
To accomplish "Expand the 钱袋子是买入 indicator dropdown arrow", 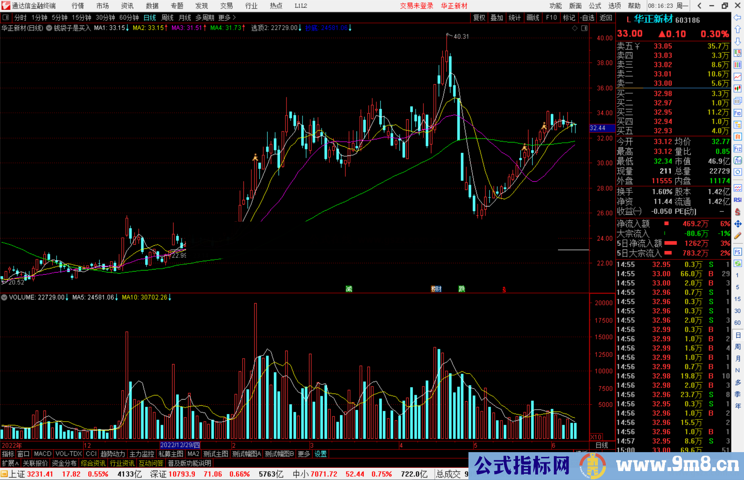I will (49, 28).
